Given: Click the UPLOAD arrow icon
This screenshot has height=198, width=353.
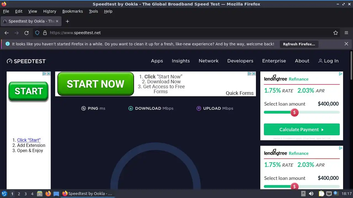Looking at the screenshot, I should [x=199, y=108].
